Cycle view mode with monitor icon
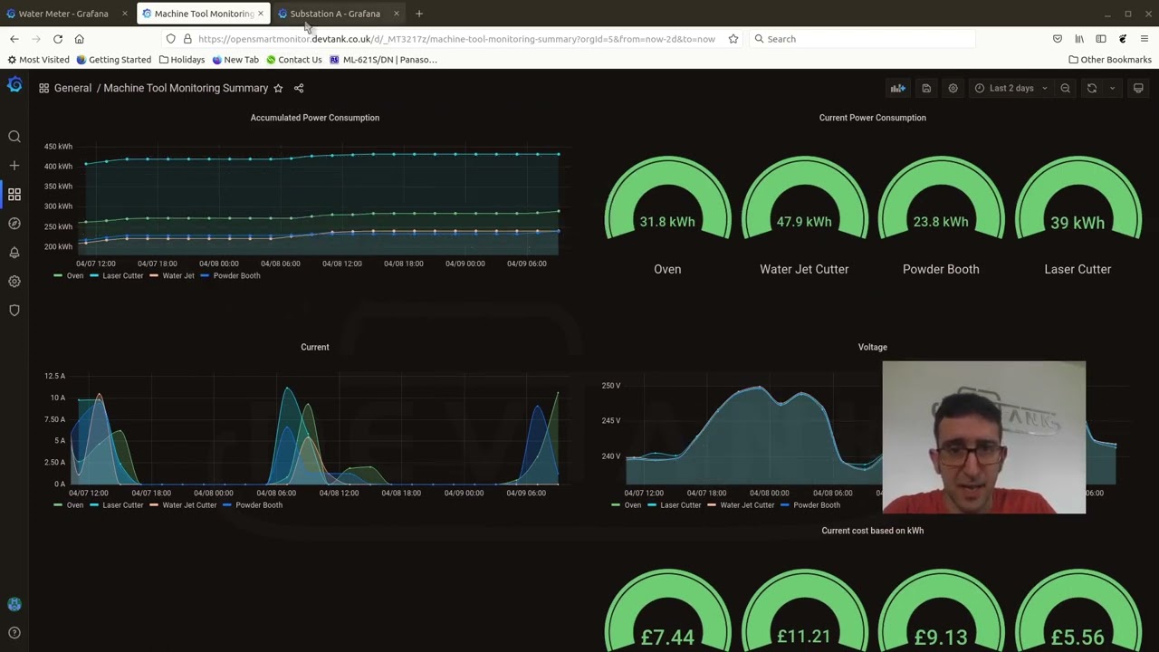 point(1138,88)
